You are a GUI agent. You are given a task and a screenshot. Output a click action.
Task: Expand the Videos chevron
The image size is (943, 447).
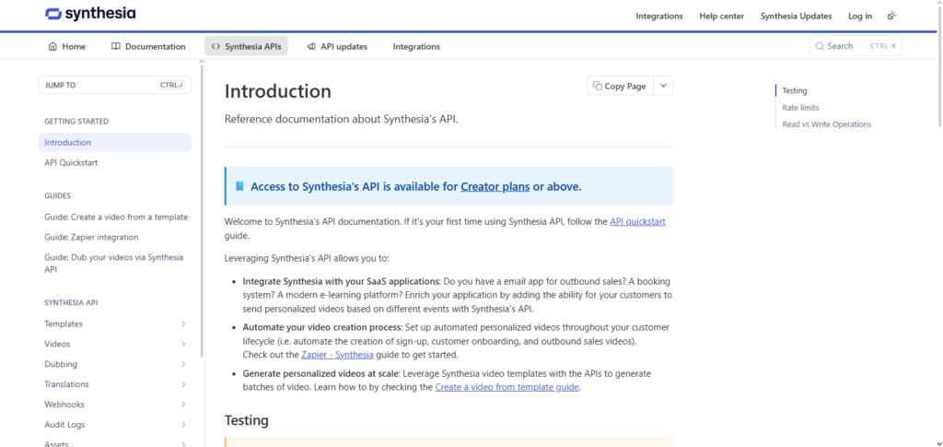coord(183,344)
